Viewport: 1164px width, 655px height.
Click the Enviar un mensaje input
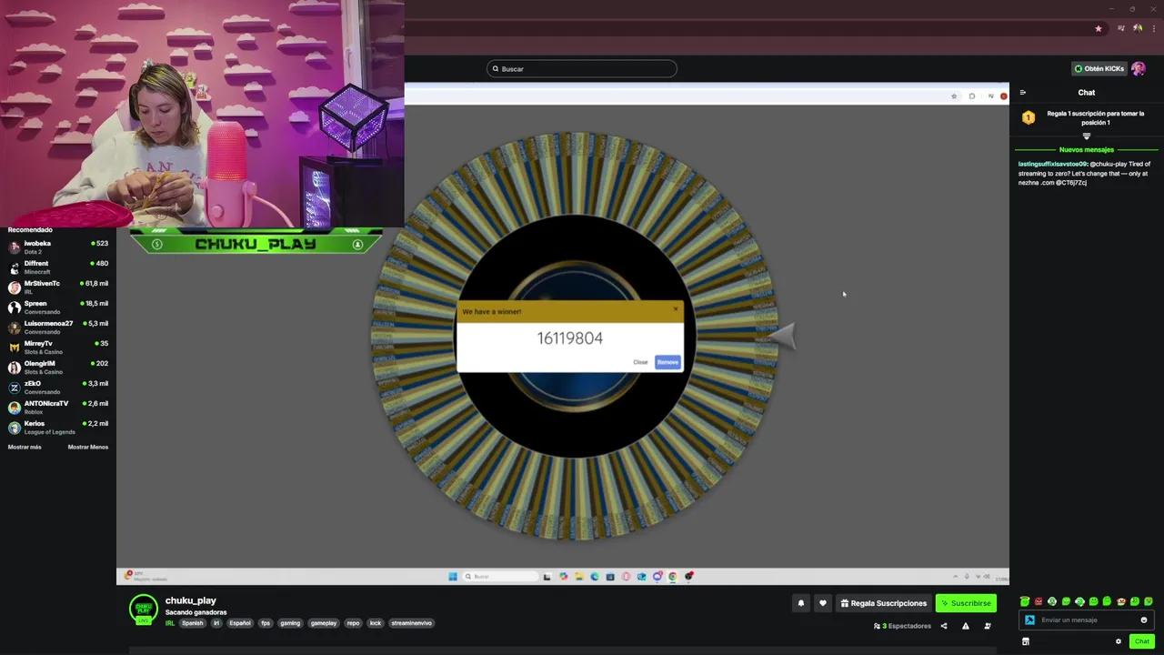pos(1089,620)
